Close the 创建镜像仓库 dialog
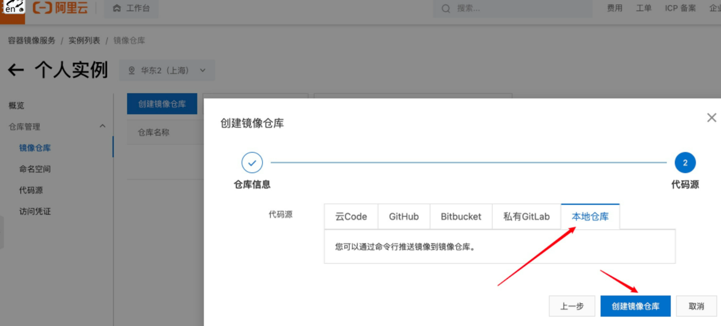The height and width of the screenshot is (326, 721). (x=711, y=117)
